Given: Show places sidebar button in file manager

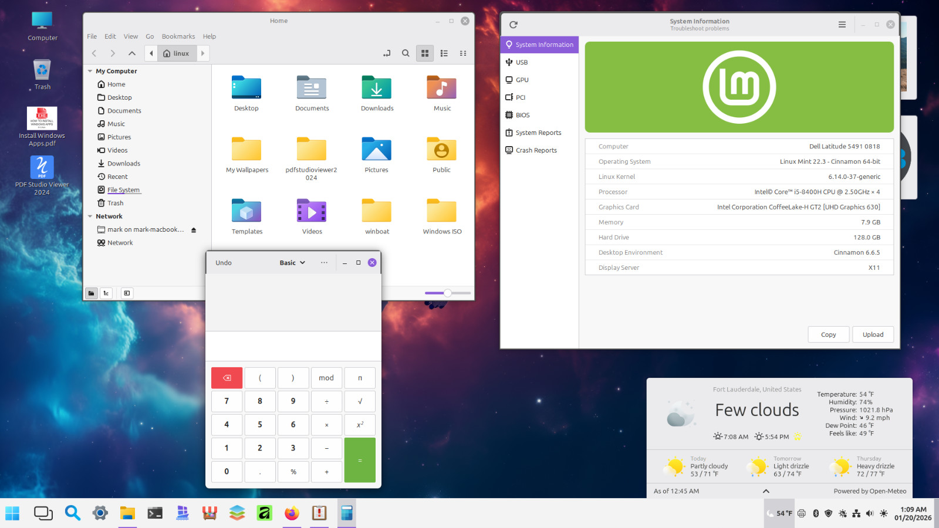Looking at the screenshot, I should [x=92, y=293].
